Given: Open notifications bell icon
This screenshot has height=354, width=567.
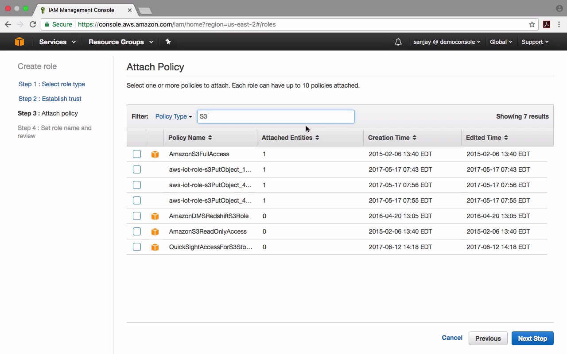Looking at the screenshot, I should (398, 42).
